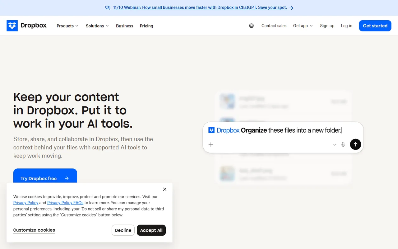Click the Dropbox logo icon in header

[12, 26]
